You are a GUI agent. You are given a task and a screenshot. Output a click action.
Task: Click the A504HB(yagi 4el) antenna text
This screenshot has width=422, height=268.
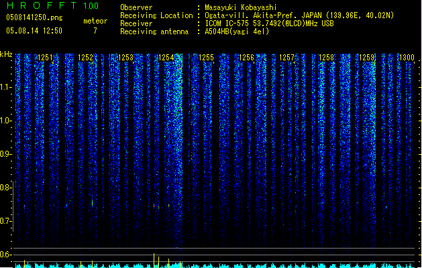point(237,31)
